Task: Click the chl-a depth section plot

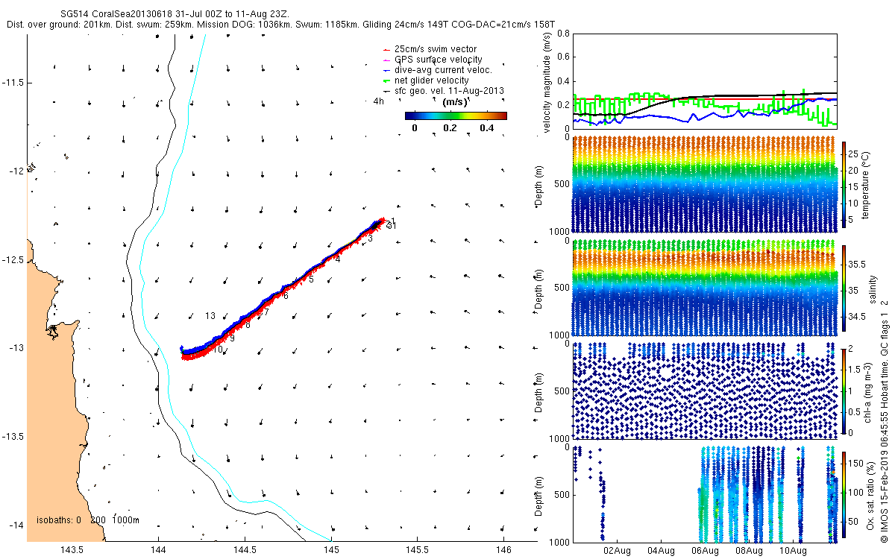Action: (x=705, y=391)
